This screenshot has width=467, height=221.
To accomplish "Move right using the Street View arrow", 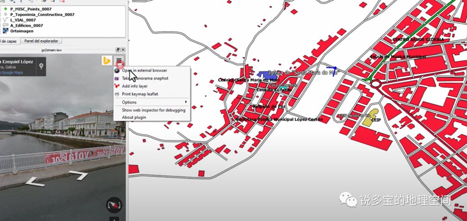I will pyautogui.click(x=79, y=175).
